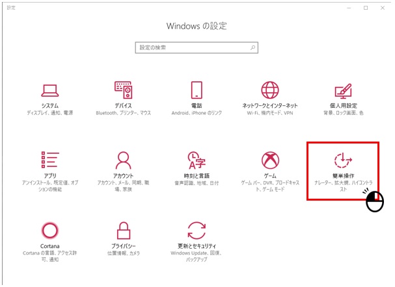Open the 電話 phone icon
Image resolution: width=395 pixels, height=287 pixels.
pos(197,90)
